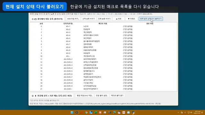This screenshot has height=115, width=205.
Task: Show hidden system tray icons chevron
Action: point(178,112)
